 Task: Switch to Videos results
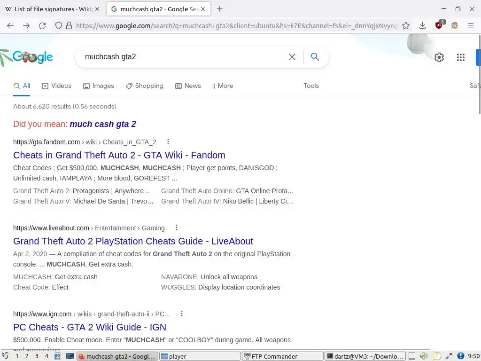click(x=57, y=86)
